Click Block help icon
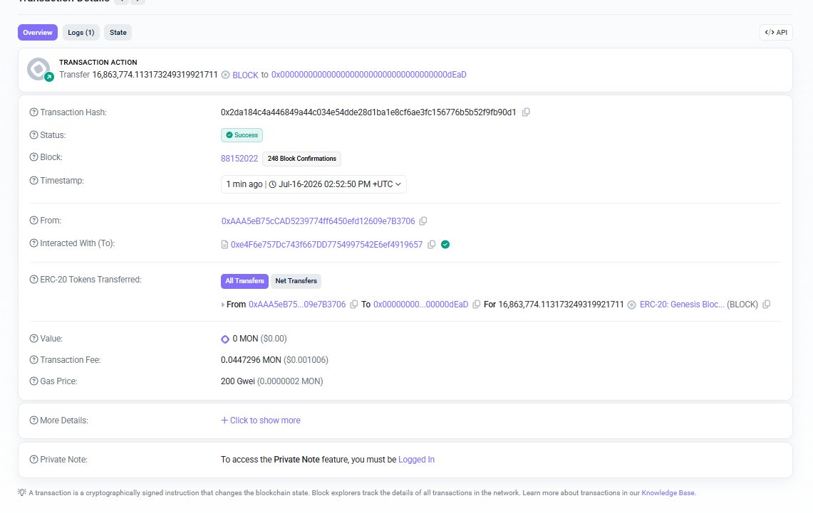The width and height of the screenshot is (813, 513). point(33,157)
